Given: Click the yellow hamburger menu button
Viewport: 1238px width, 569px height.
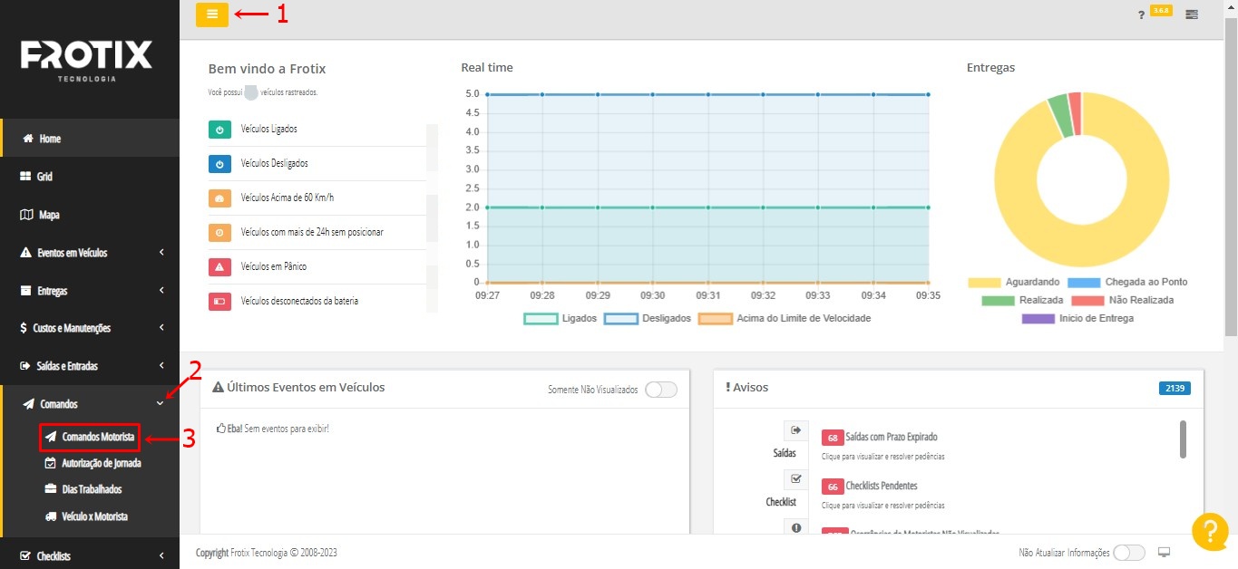Looking at the screenshot, I should tap(212, 14).
